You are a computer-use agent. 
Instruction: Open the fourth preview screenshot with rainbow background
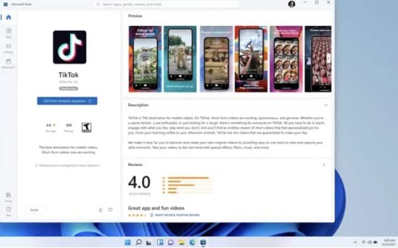(x=251, y=59)
